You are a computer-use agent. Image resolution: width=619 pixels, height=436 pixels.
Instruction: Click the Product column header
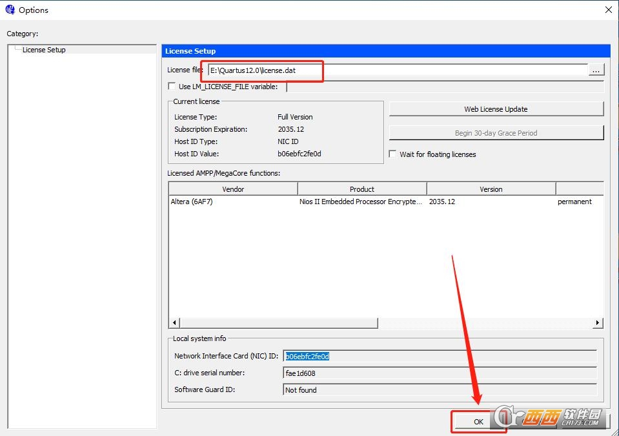coord(362,189)
